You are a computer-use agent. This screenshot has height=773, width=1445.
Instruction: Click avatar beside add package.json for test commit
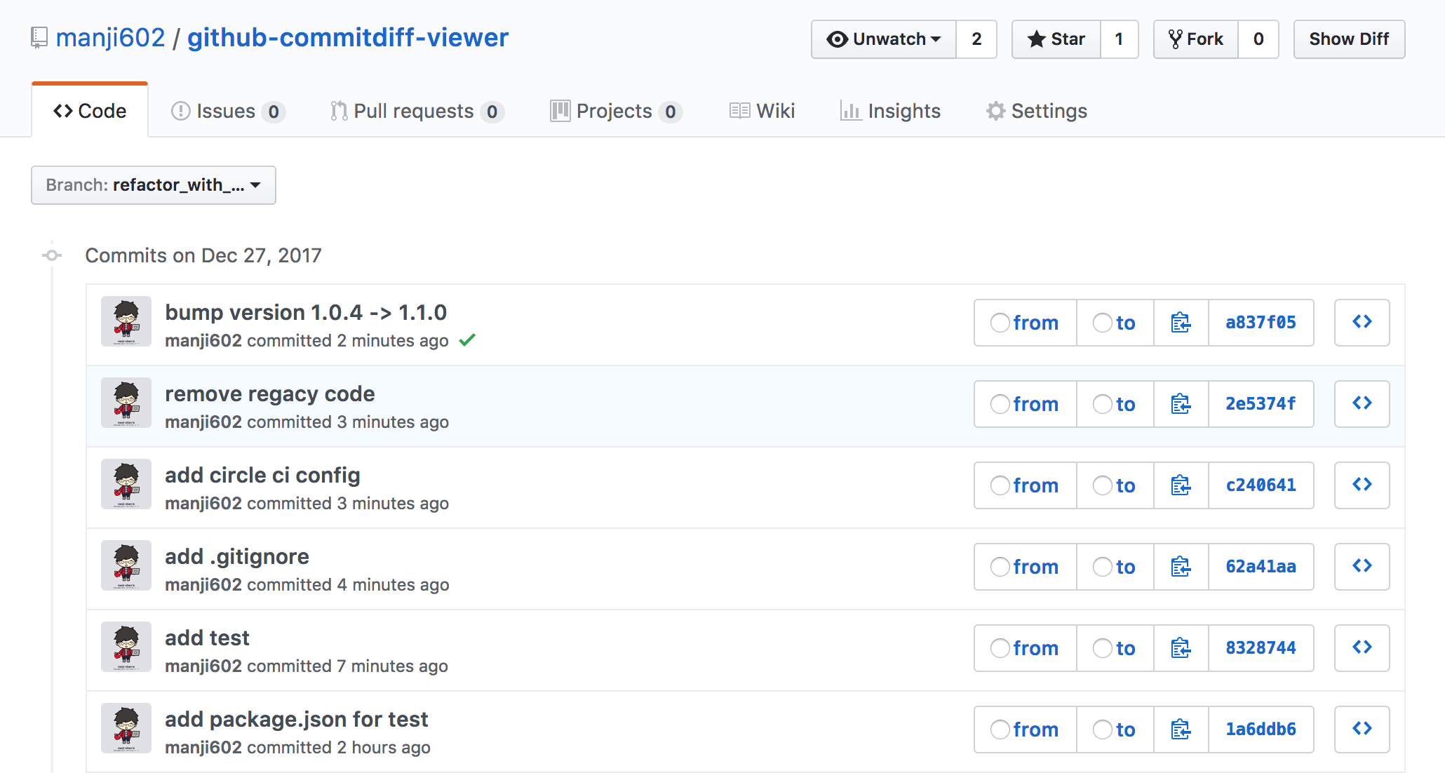[x=126, y=728]
